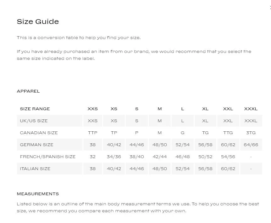Select the FRENCH/SPANISH SIZE row label
Screen dimensions: 271x223
point(47,157)
